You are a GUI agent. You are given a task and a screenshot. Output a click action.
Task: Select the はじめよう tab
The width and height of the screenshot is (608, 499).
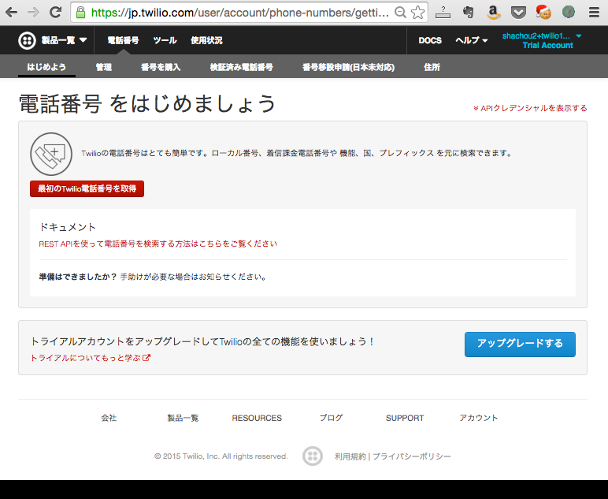(x=46, y=67)
